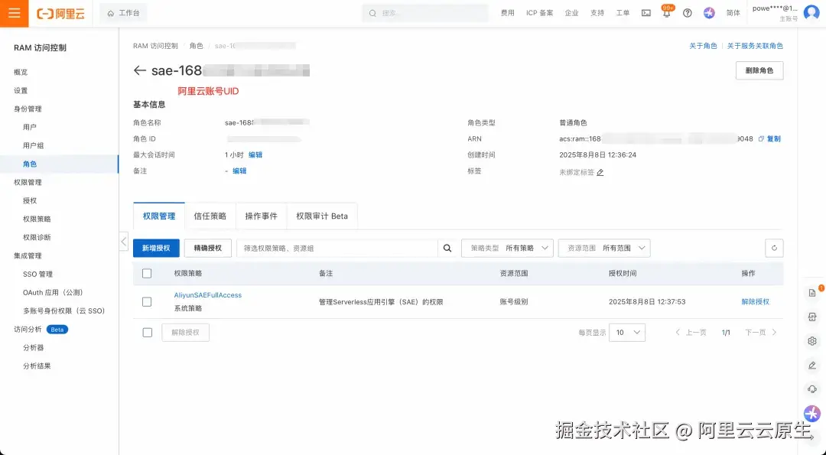Open 用户组 in the sidebar
This screenshot has height=455, width=826.
tap(33, 145)
